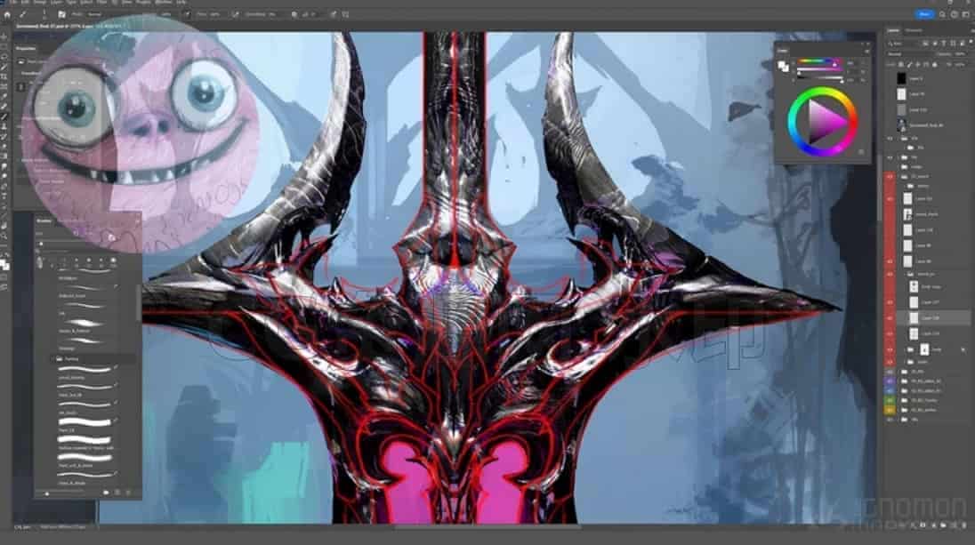The width and height of the screenshot is (975, 545).
Task: Toggle visibility of the highlighted selected layer
Action: point(890,318)
